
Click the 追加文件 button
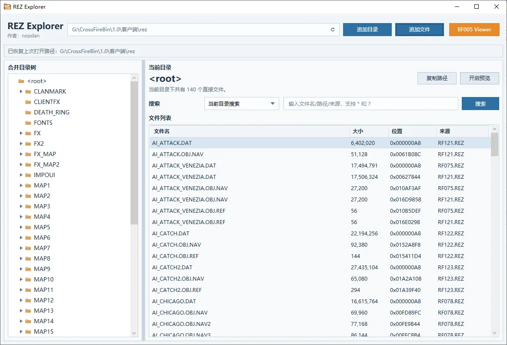[x=419, y=29]
